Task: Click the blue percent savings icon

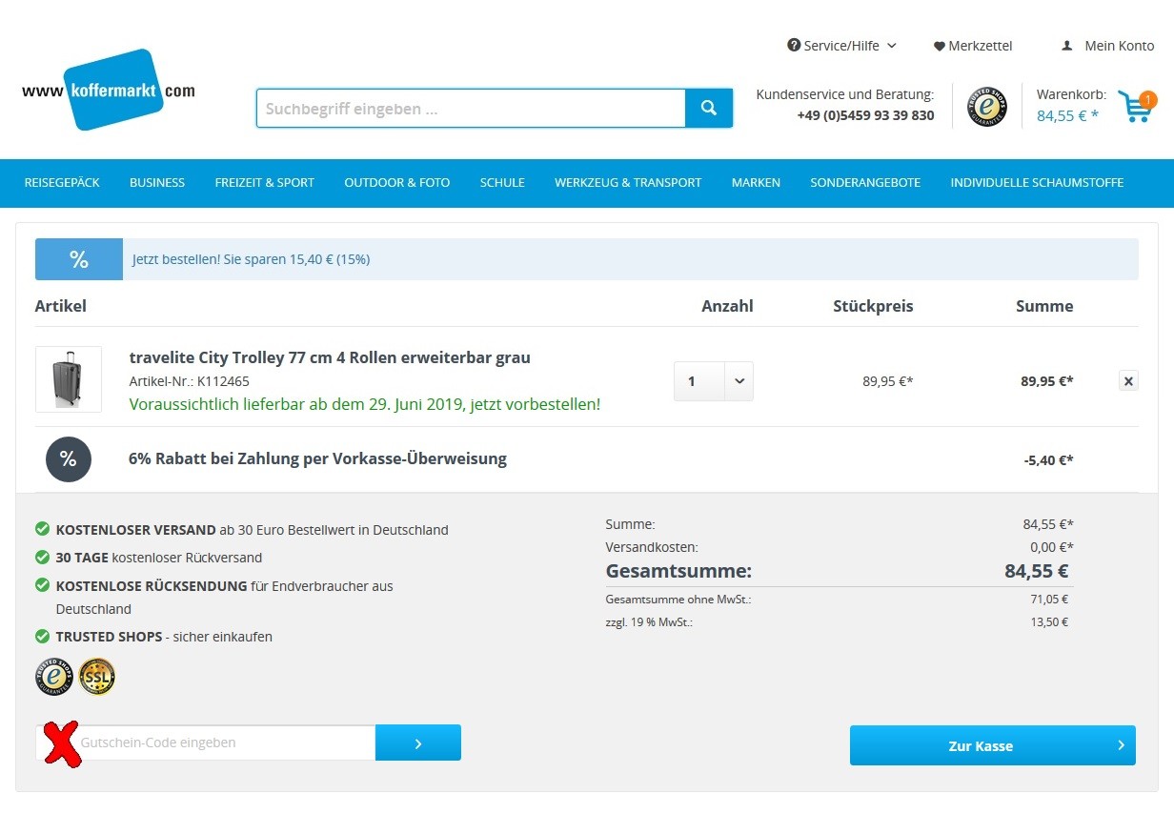Action: click(x=79, y=259)
